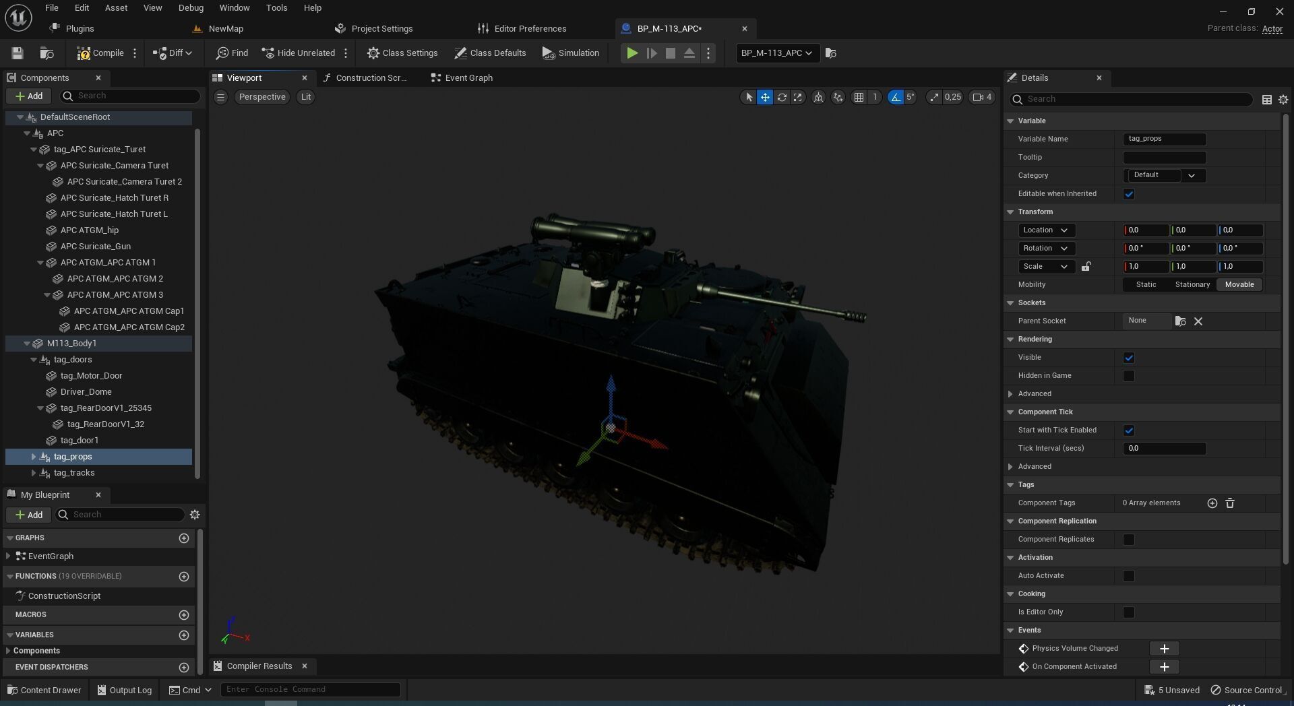Change camera speed setting 4
The width and height of the screenshot is (1294, 706).
point(982,97)
